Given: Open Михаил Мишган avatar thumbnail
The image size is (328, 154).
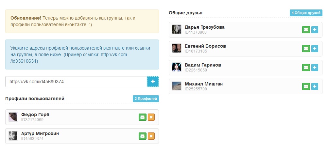Looking at the screenshot, I should [x=177, y=86].
